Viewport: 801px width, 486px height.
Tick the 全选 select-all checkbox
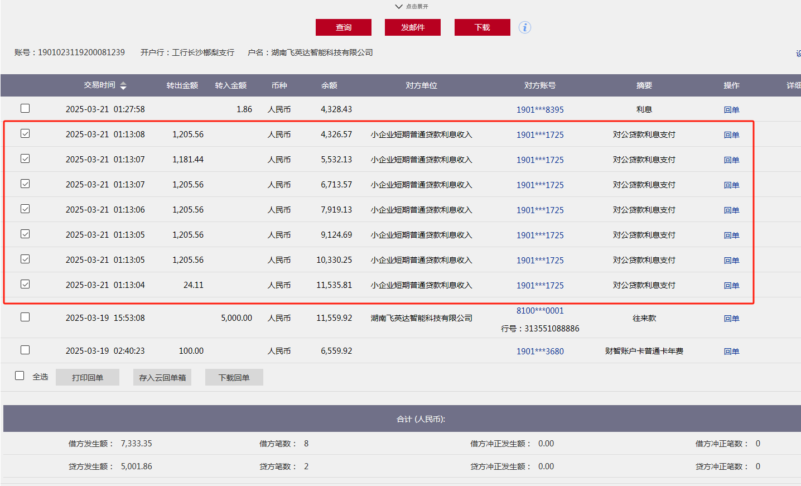tap(20, 376)
